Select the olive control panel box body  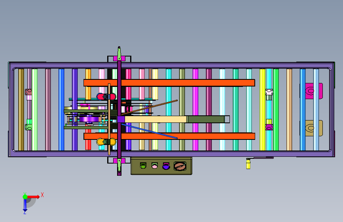161,166
